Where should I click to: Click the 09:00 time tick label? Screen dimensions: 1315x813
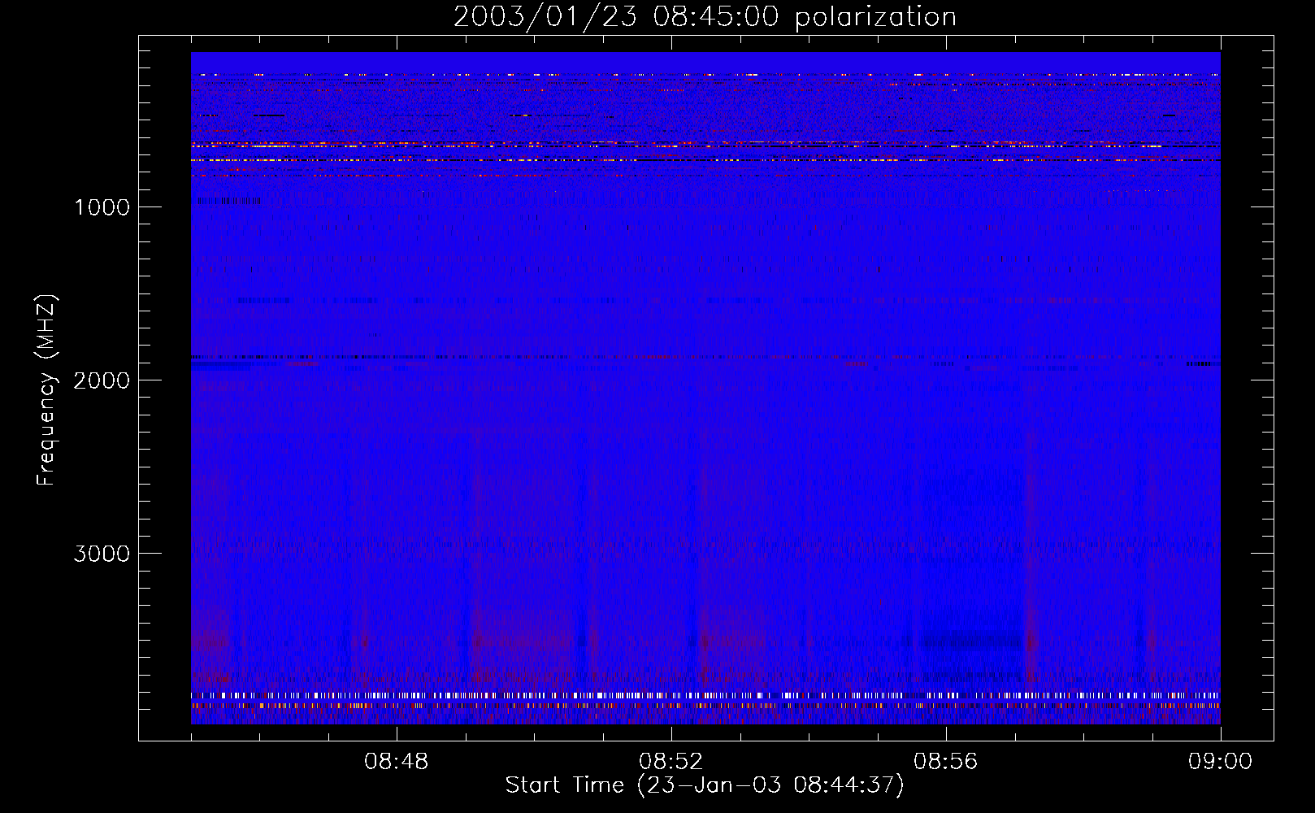point(1221,763)
